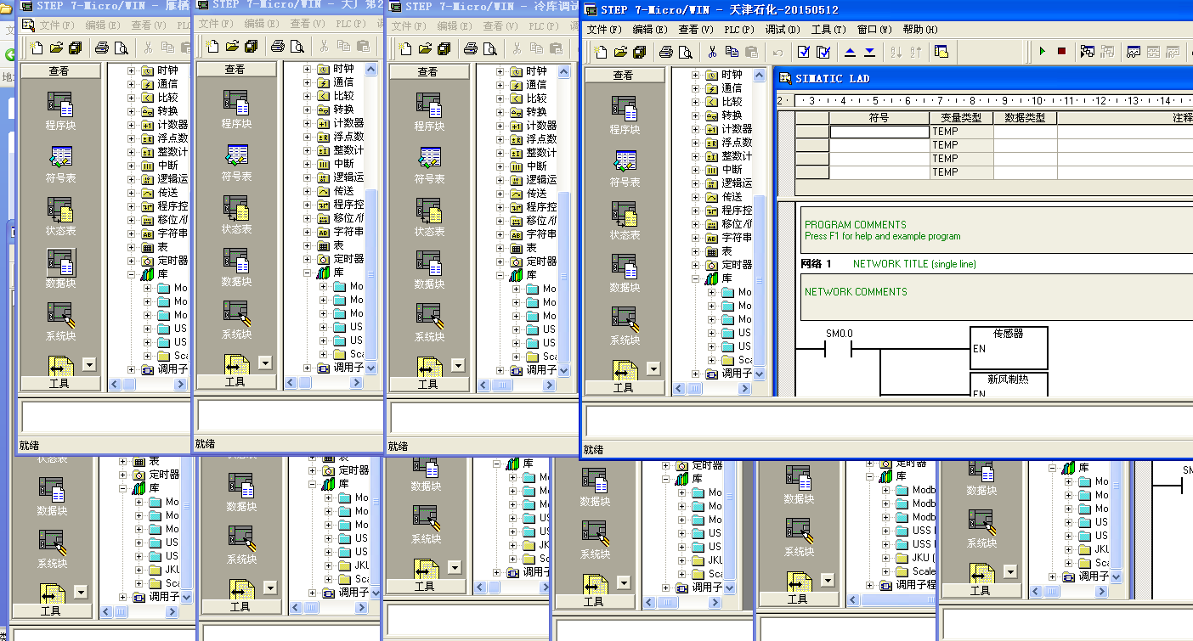
Task: Open 程序块 in 天津石化 navigation bar
Action: 625,115
